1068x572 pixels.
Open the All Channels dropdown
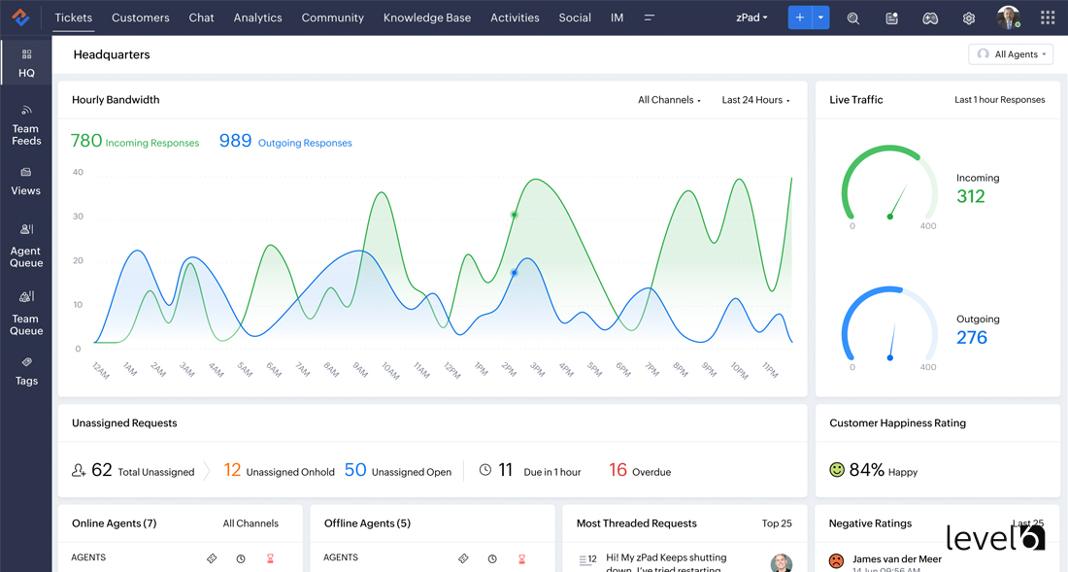(x=666, y=99)
